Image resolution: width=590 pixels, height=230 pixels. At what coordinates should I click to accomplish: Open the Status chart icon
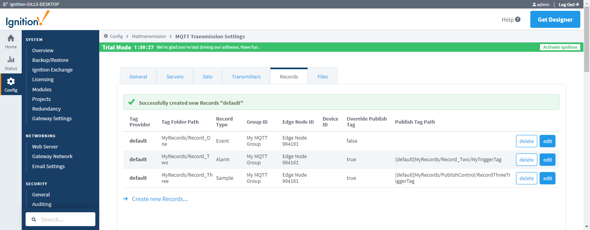(11, 60)
